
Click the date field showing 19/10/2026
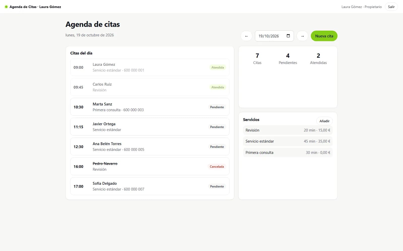coord(274,36)
